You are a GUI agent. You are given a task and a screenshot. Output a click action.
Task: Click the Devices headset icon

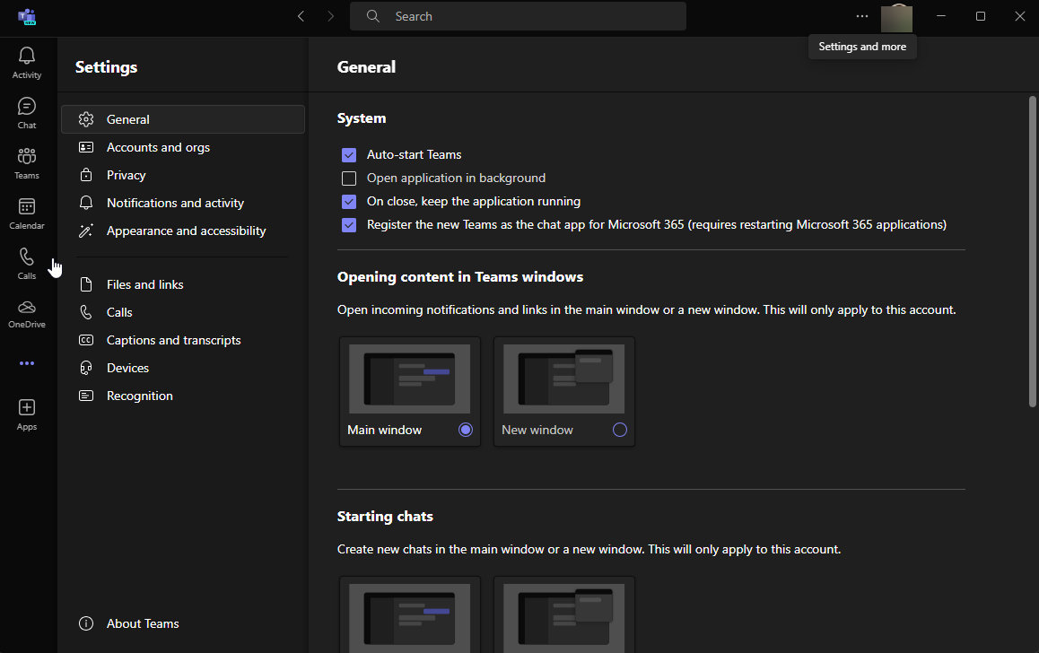point(86,368)
